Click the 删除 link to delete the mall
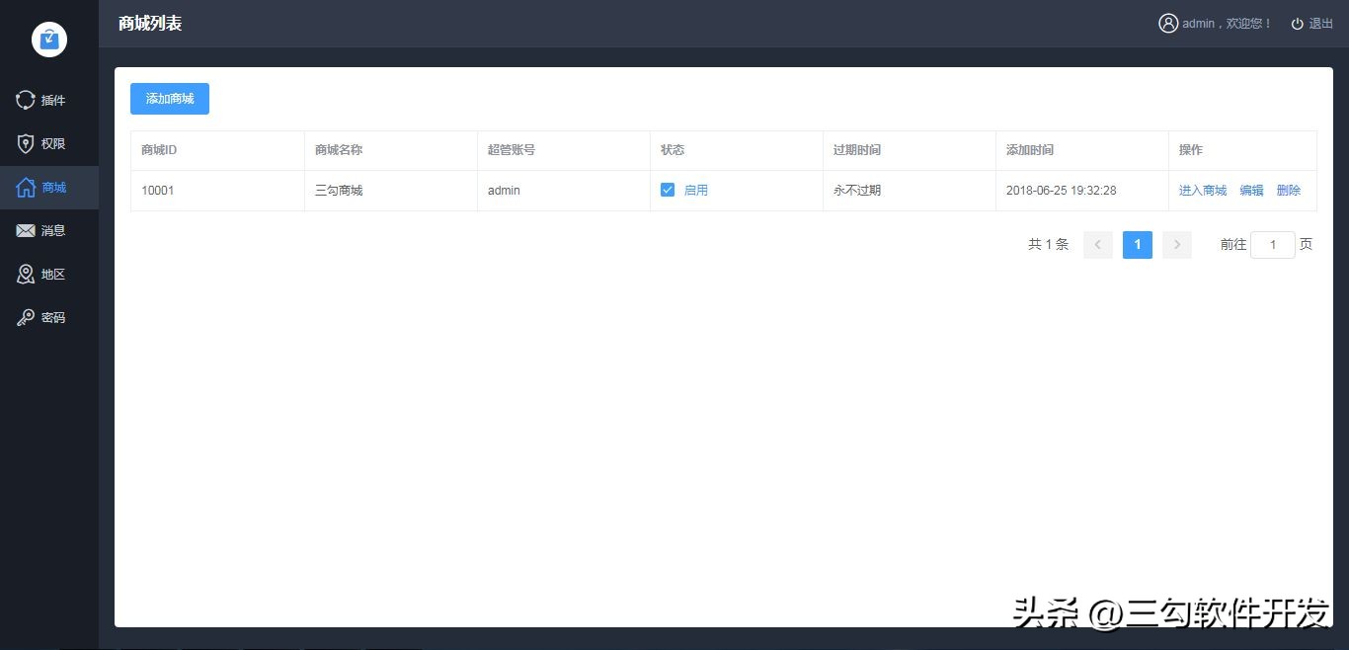Screen dimensions: 1349x650 1288,190
